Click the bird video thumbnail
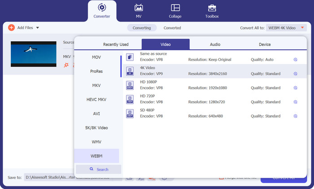This screenshot has width=314, height=189. point(34,54)
